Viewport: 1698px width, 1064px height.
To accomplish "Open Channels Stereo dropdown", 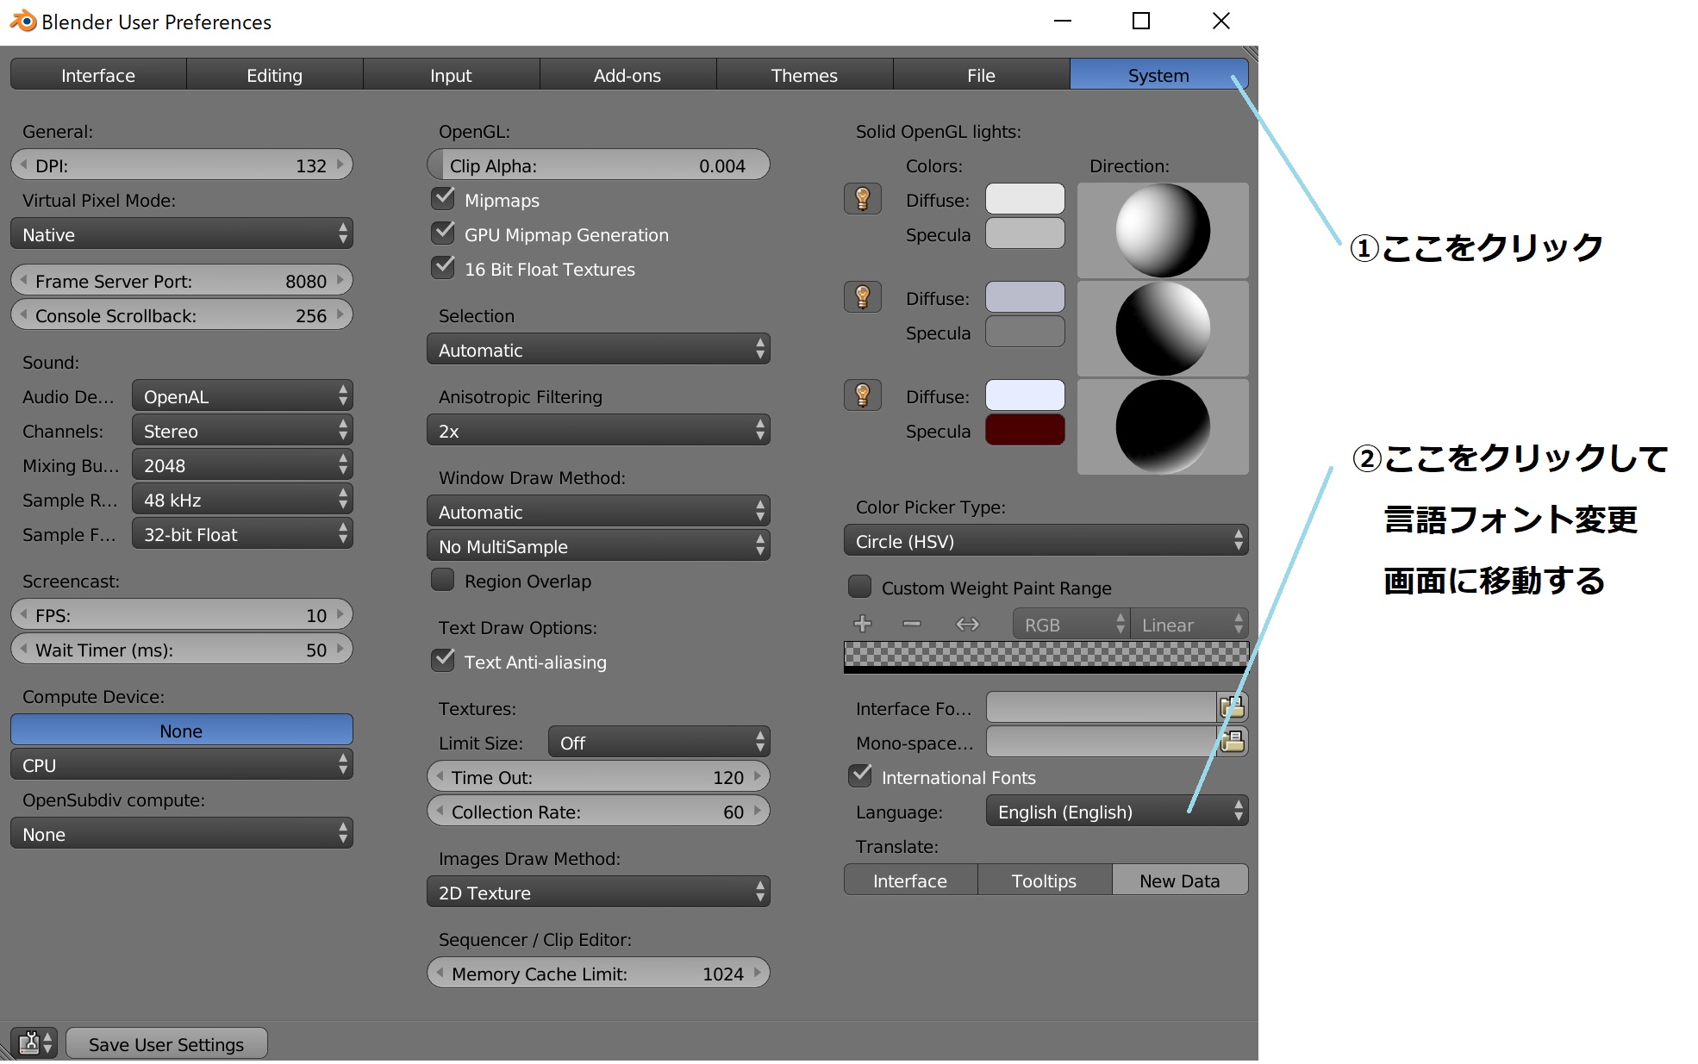I will (242, 430).
